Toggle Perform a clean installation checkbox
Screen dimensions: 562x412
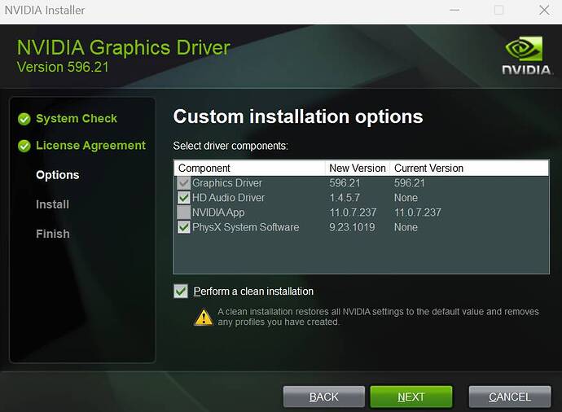tap(181, 291)
